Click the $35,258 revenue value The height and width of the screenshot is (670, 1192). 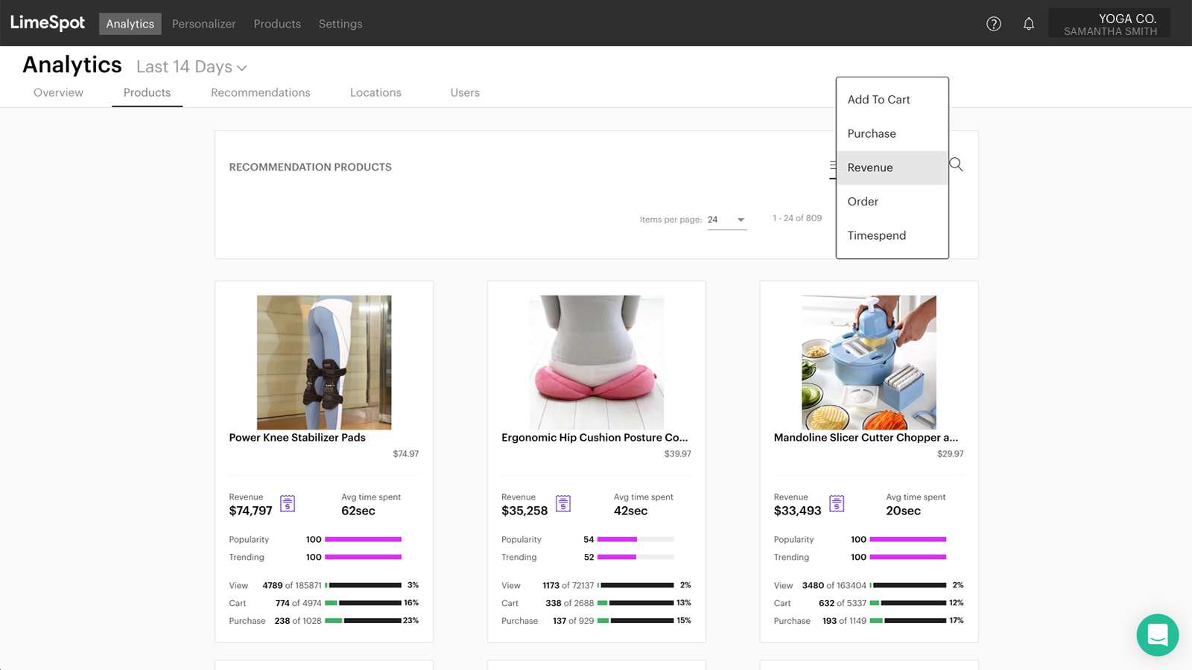point(524,511)
